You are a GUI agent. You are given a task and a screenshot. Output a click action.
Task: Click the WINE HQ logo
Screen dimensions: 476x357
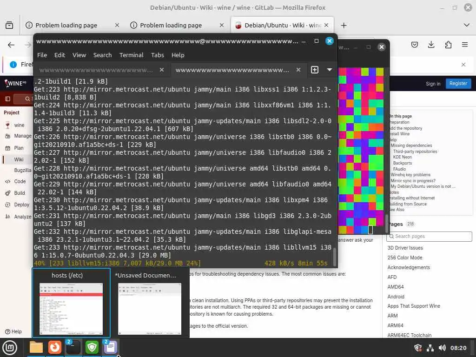point(15,83)
